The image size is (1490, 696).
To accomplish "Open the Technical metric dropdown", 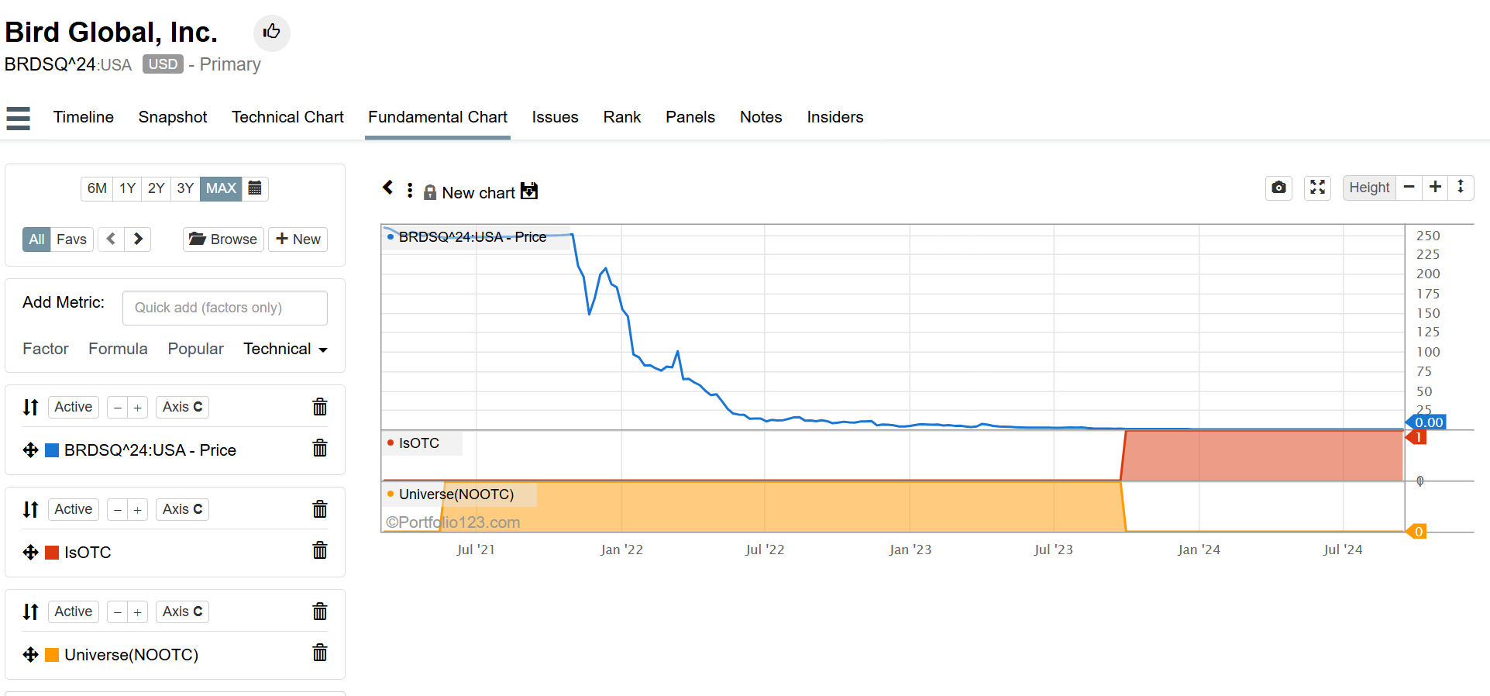I will tap(285, 349).
